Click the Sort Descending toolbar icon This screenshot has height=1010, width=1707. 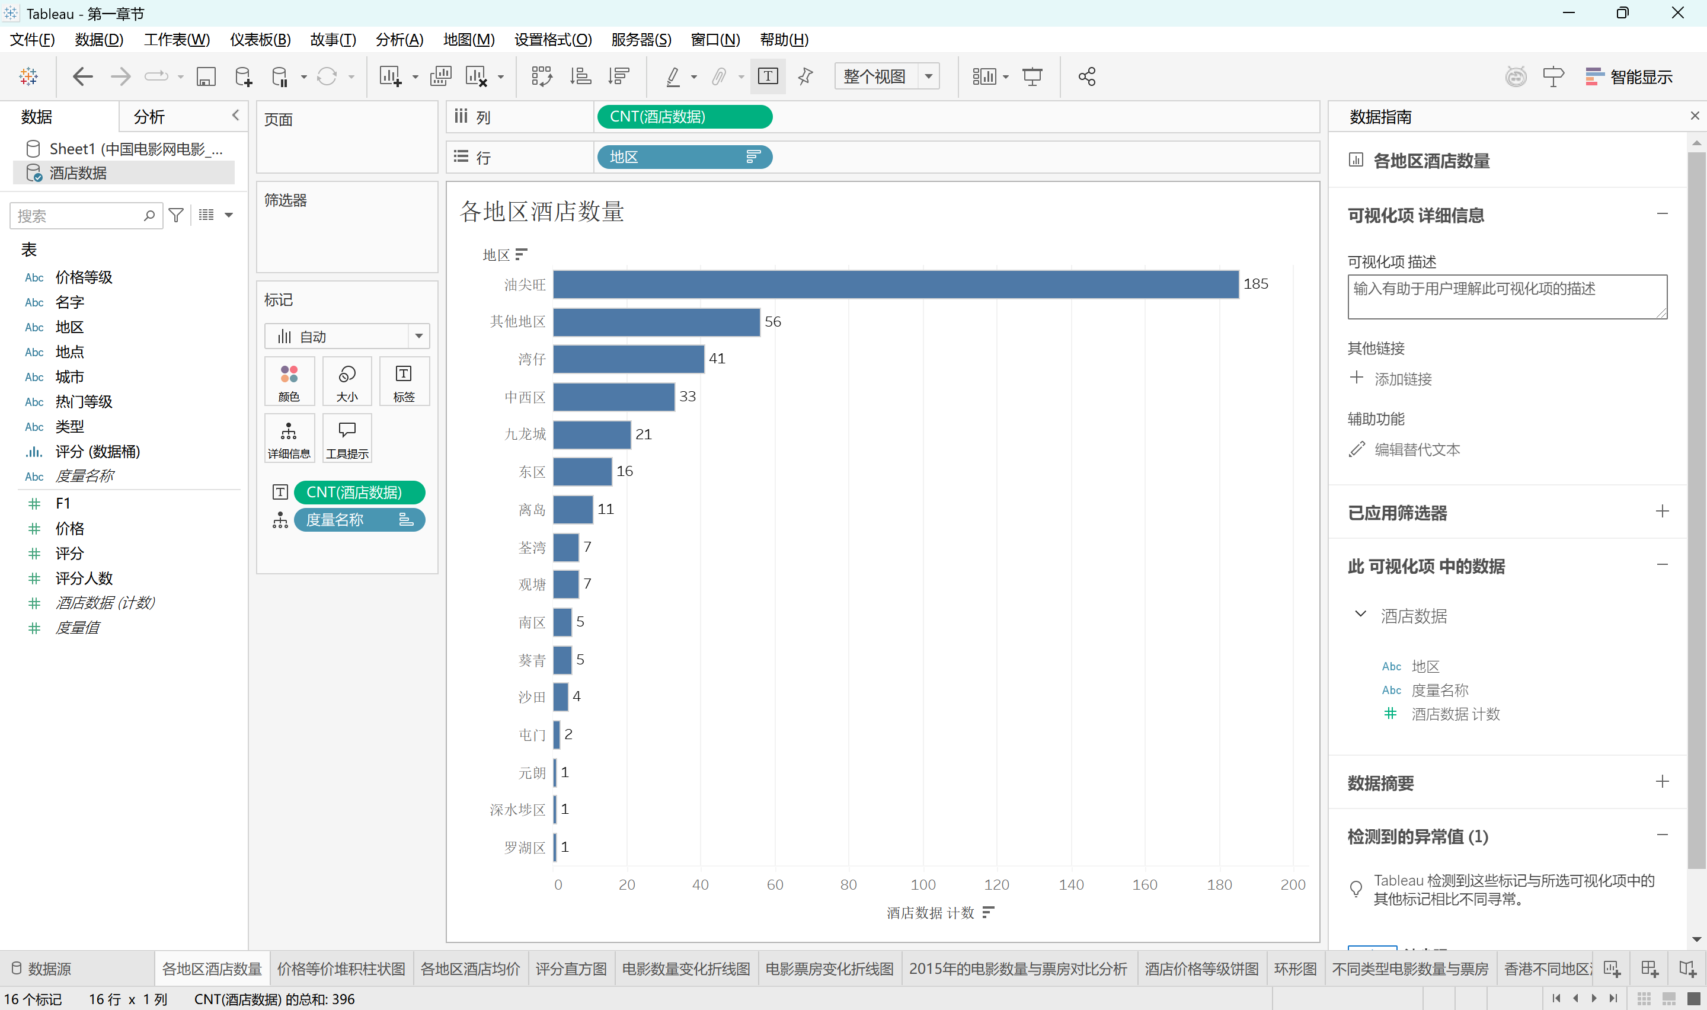tap(618, 76)
